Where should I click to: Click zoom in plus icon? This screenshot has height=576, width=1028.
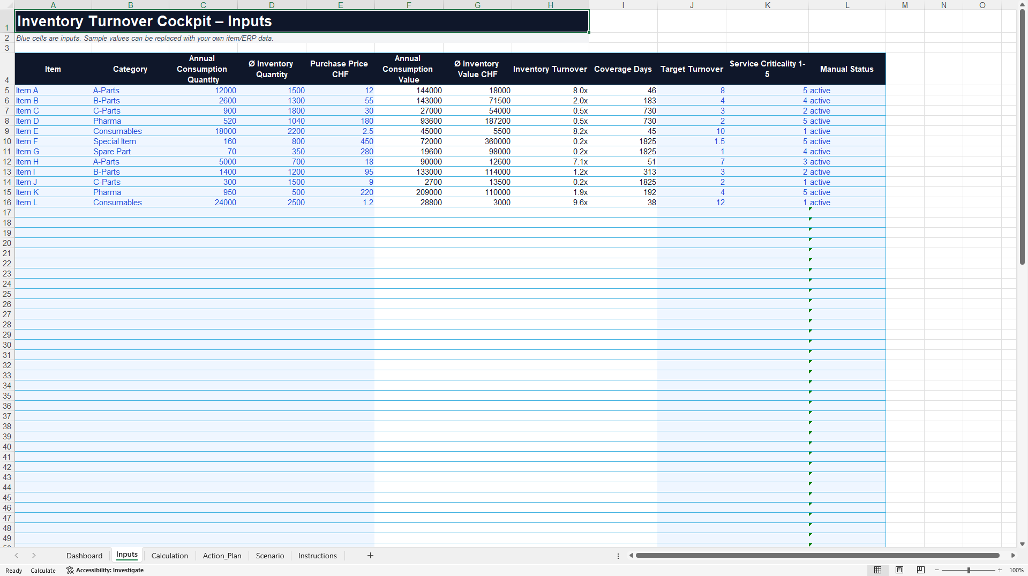point(1000,570)
